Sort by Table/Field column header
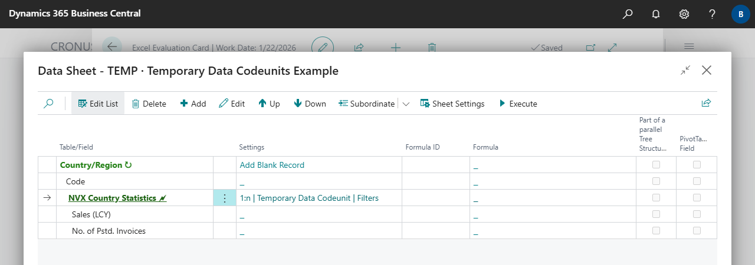This screenshot has height=265, width=755. [x=76, y=147]
